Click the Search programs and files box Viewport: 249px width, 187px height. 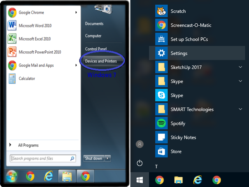pos(40,159)
